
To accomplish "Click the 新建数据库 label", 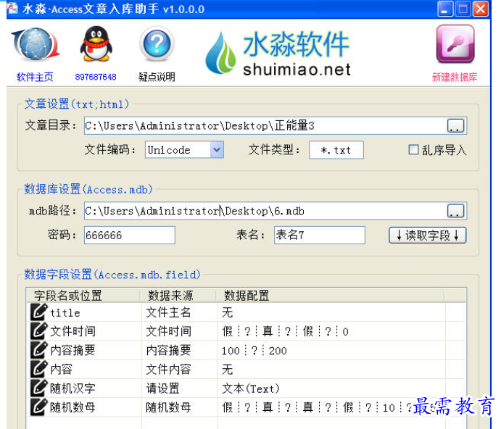I will tap(455, 77).
